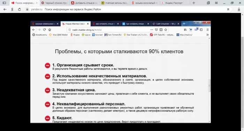Toggle Firefox sidebar view icon

(201, 30)
